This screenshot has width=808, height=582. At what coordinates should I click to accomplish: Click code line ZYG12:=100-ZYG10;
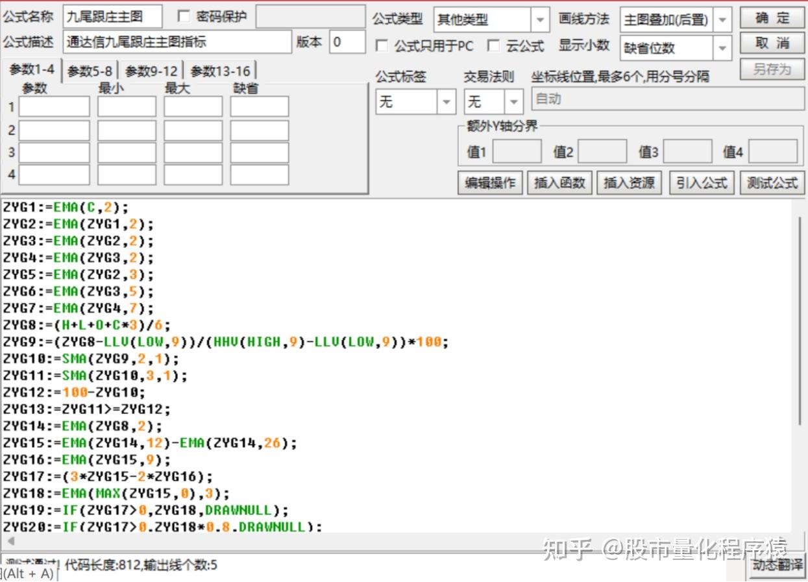[x=75, y=393]
